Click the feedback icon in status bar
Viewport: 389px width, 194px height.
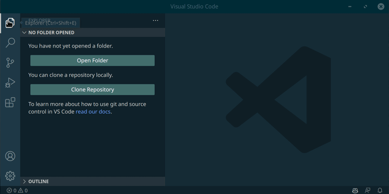click(368, 191)
